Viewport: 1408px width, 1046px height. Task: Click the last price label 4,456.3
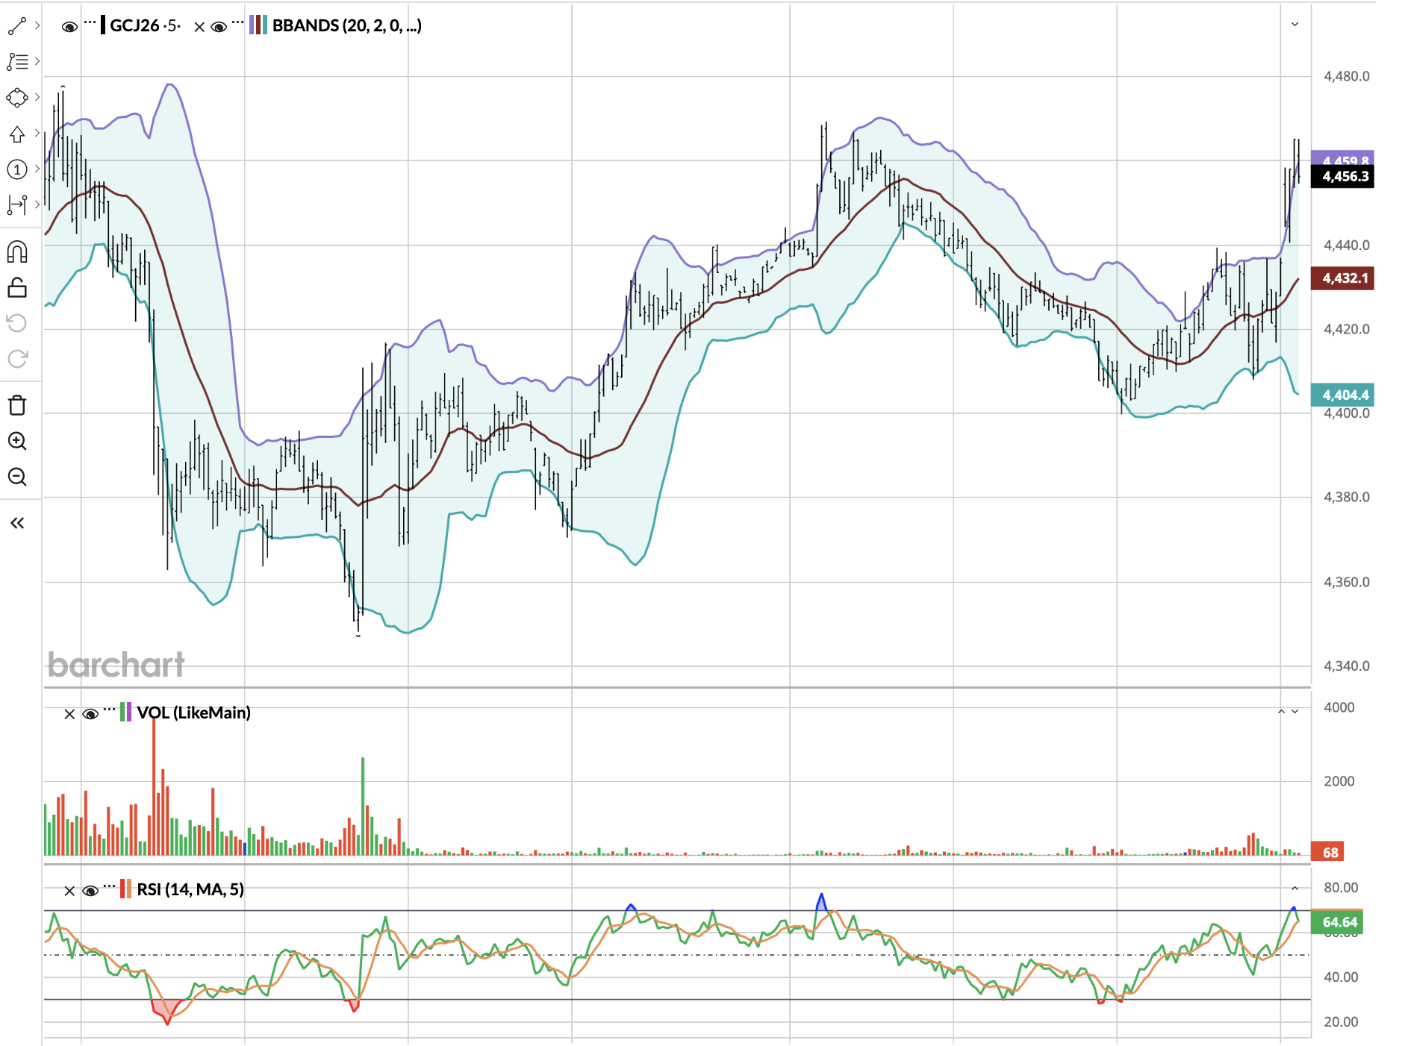[1343, 177]
